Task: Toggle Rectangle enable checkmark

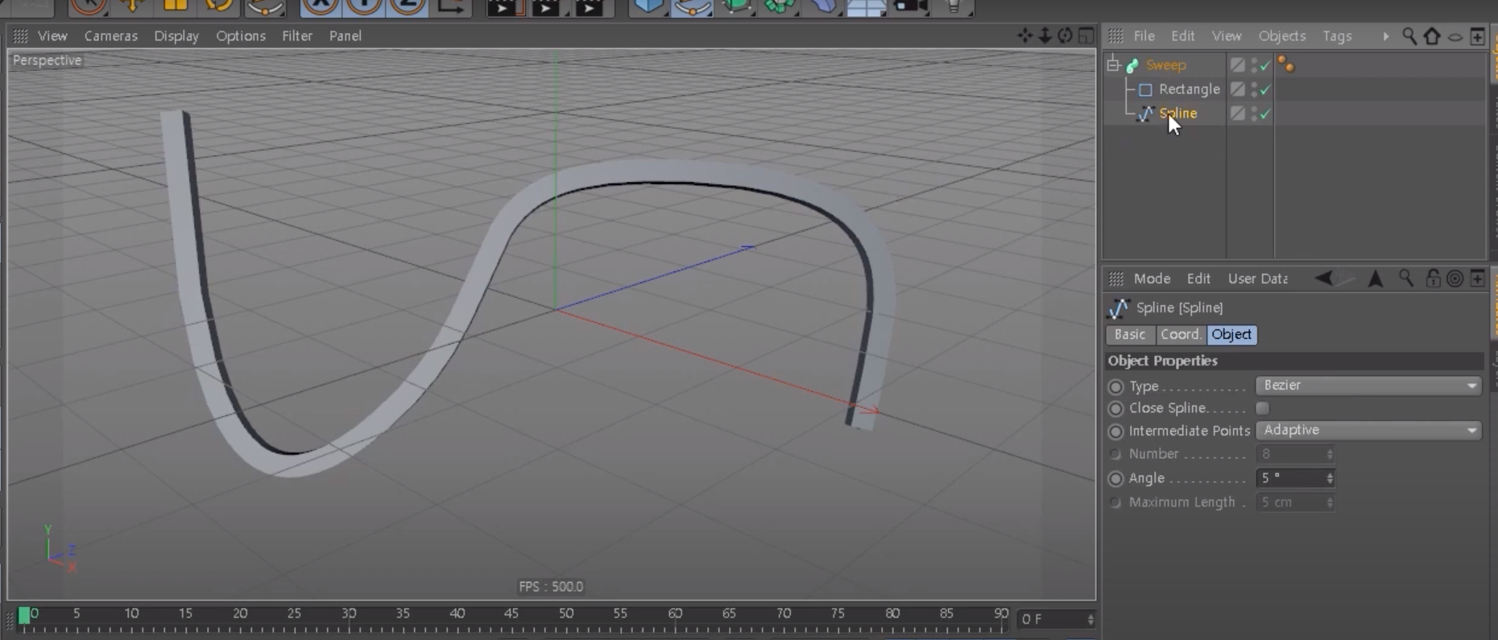Action: pos(1265,90)
